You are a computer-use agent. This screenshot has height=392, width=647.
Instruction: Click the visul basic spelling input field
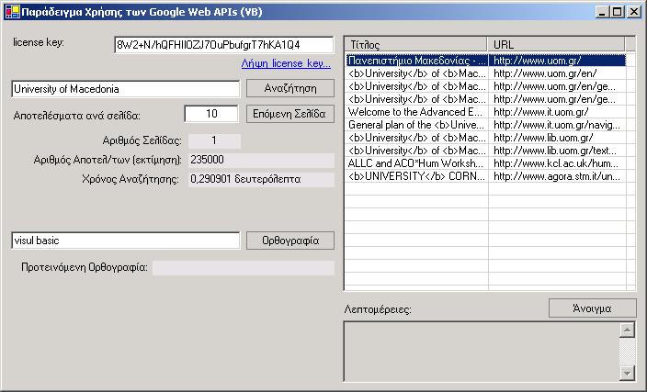pos(125,241)
